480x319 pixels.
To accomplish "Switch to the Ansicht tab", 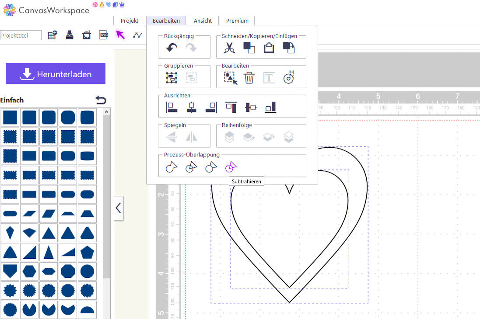I will click(x=203, y=21).
